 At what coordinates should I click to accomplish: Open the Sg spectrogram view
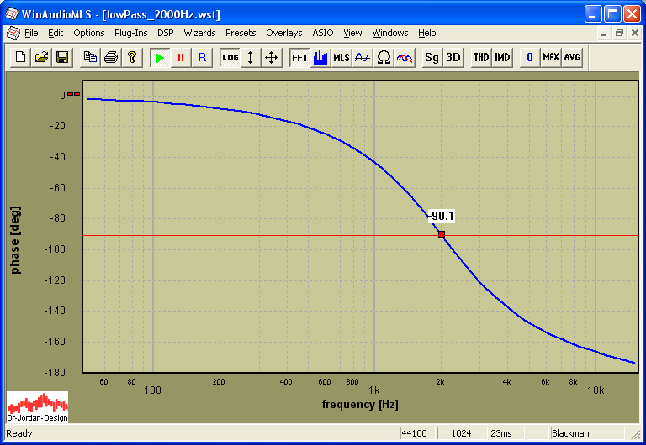[x=432, y=57]
